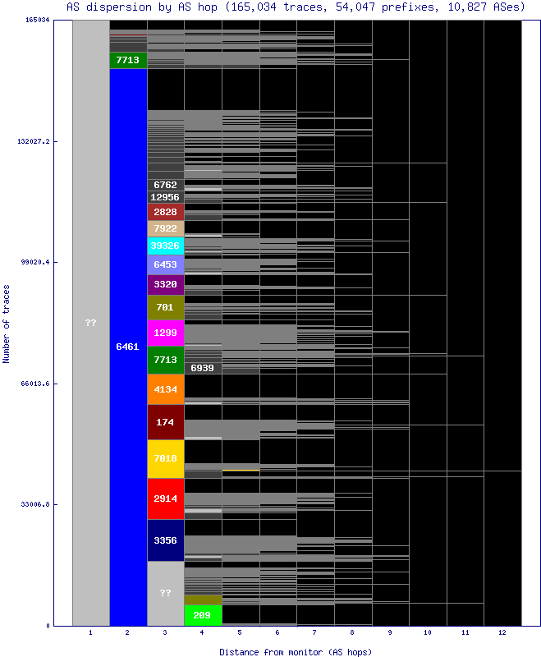Viewport: 541px width, 657px height.
Task: Select the bright green AS 209 block
Action: coord(202,615)
